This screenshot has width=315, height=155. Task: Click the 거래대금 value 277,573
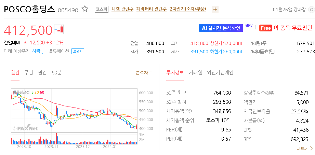tap(306, 52)
